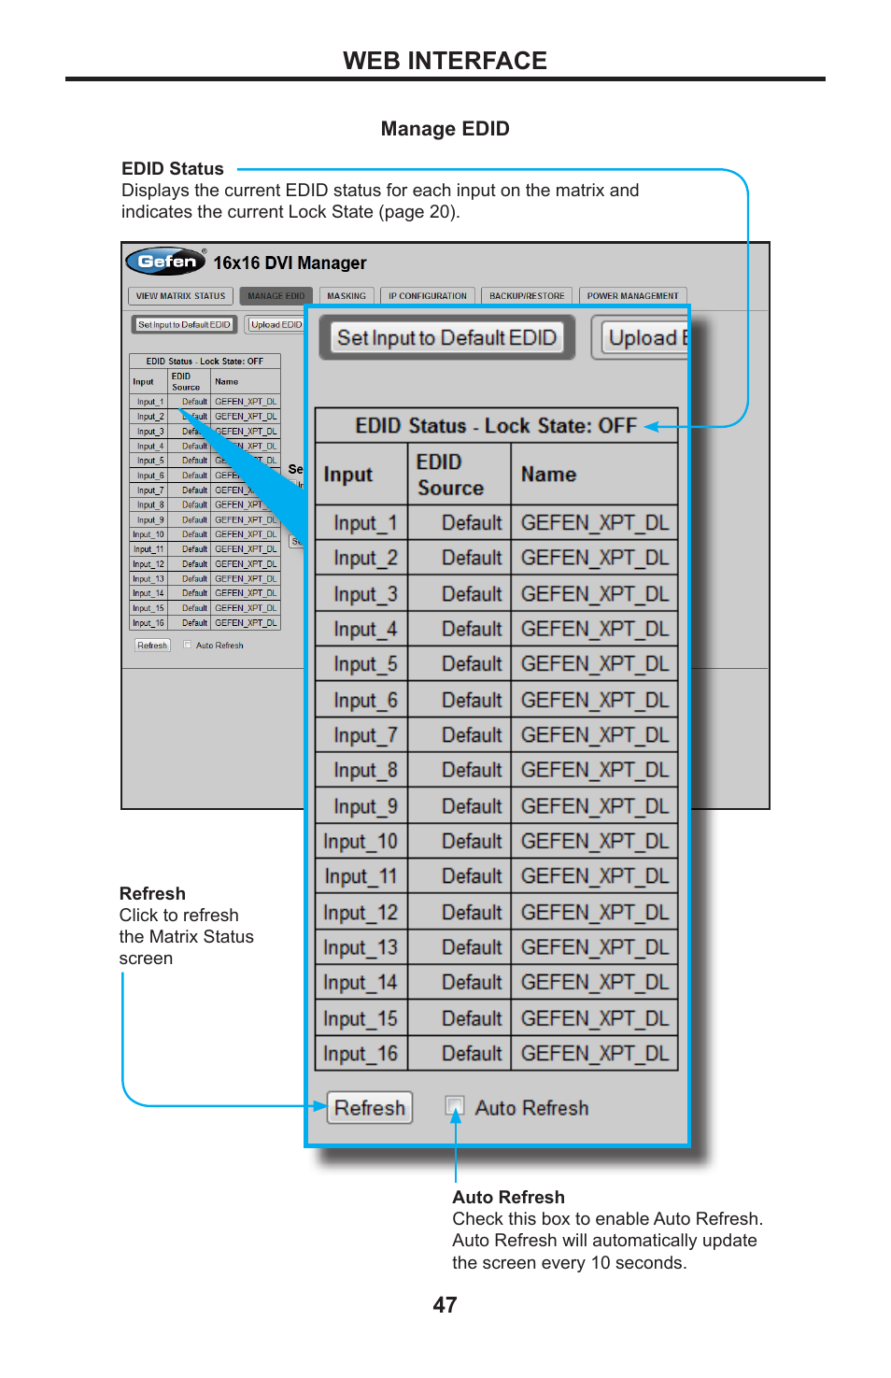Click Default source in enlarged Input_8 row
This screenshot has height=1378, width=891.
tap(460, 771)
